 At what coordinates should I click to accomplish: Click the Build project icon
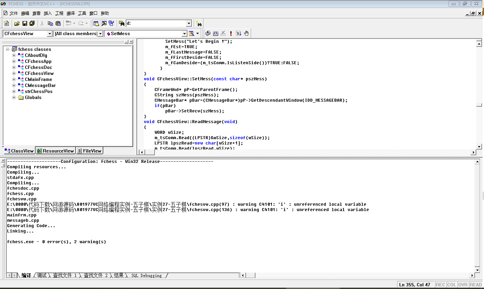pyautogui.click(x=216, y=33)
